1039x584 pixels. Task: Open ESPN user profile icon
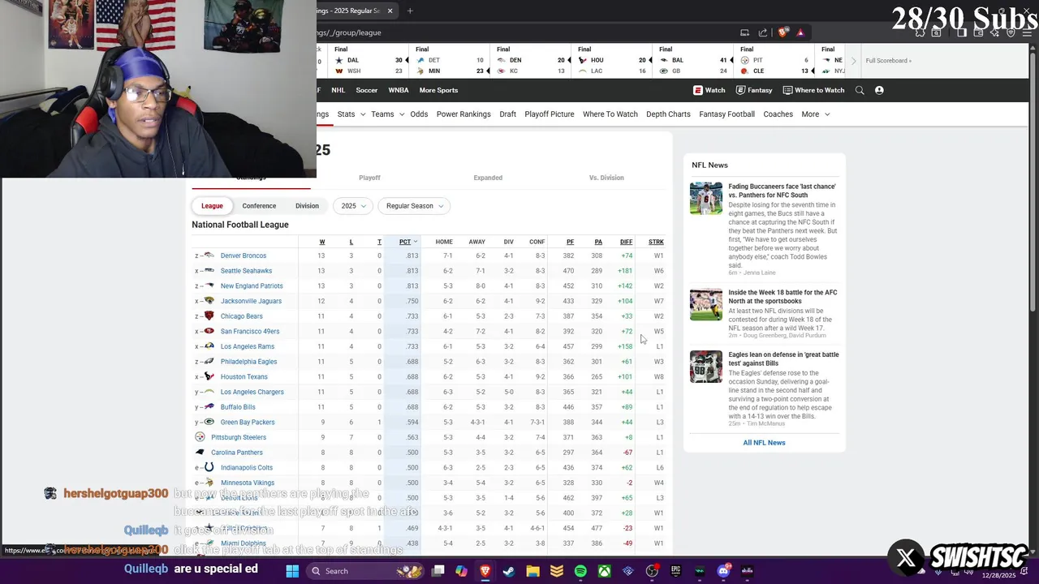pyautogui.click(x=879, y=90)
